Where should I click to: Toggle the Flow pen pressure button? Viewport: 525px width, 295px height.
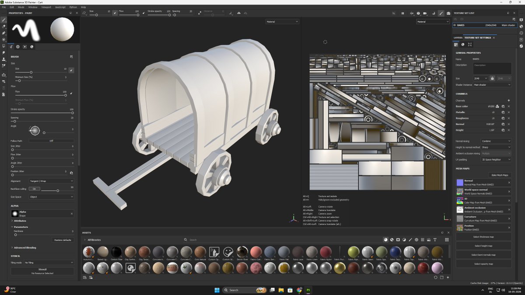click(71, 93)
